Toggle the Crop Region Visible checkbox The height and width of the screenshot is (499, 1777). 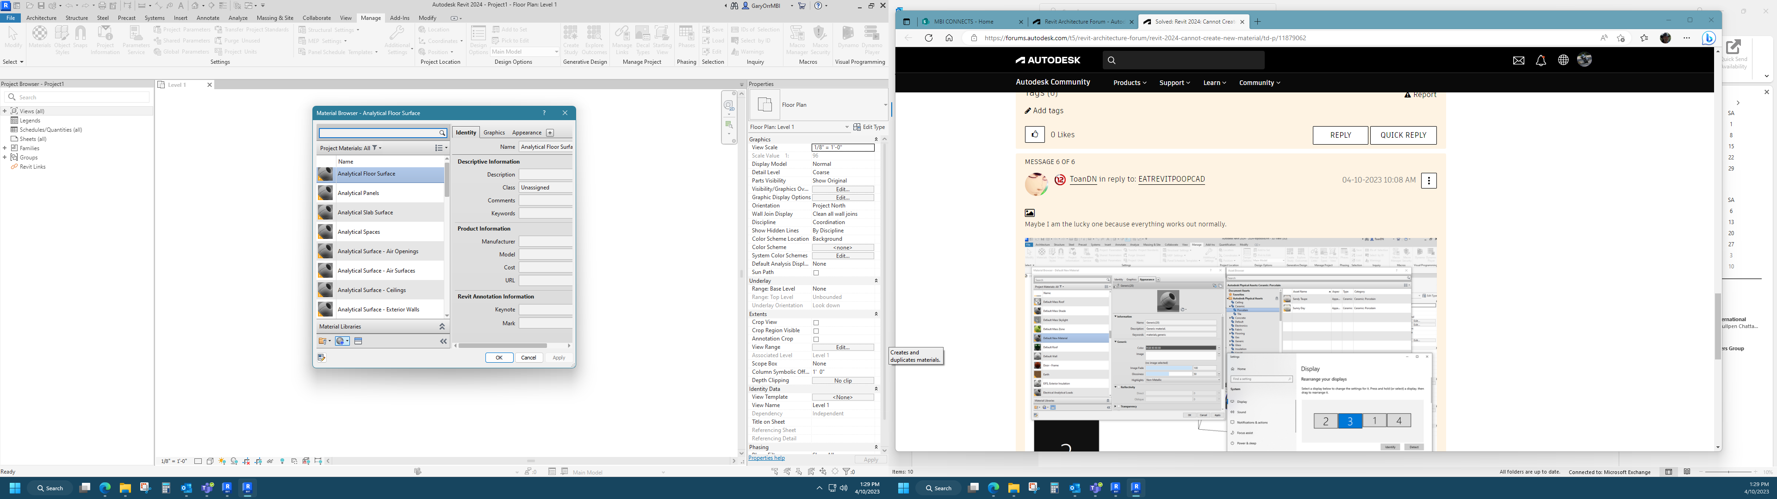pyautogui.click(x=816, y=331)
